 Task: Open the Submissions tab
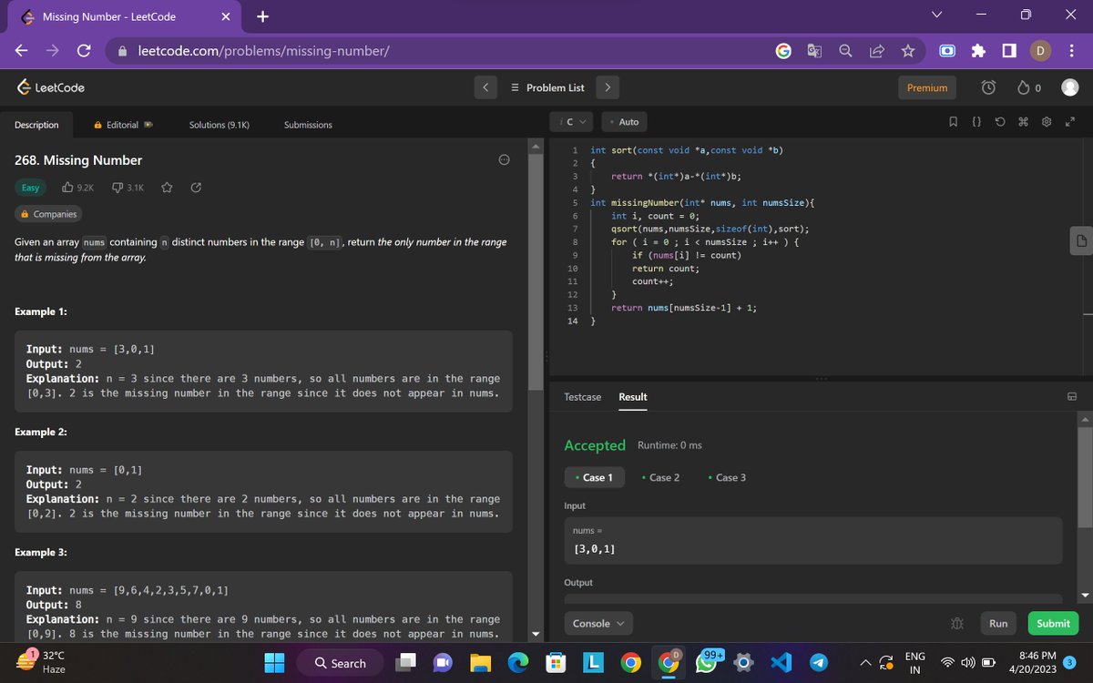point(308,125)
